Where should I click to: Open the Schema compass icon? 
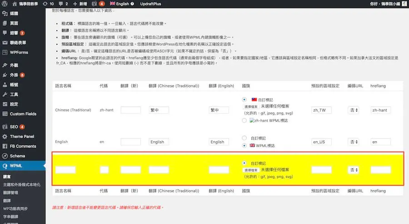(x=5, y=156)
